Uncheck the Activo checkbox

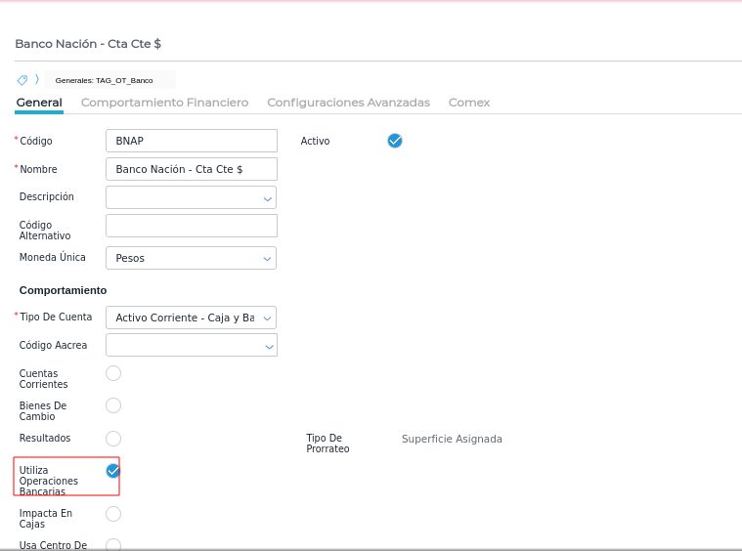coord(395,141)
